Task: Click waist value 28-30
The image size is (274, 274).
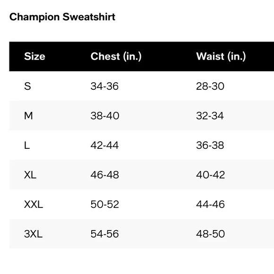Action: tap(210, 86)
